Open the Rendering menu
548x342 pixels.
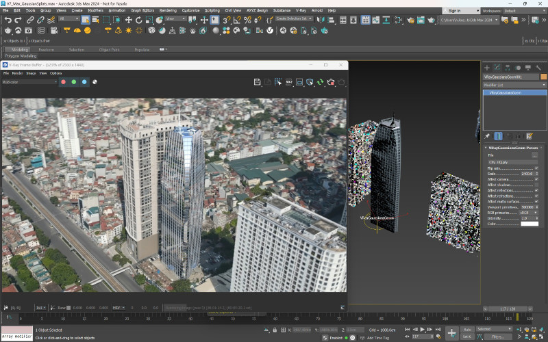point(168,10)
